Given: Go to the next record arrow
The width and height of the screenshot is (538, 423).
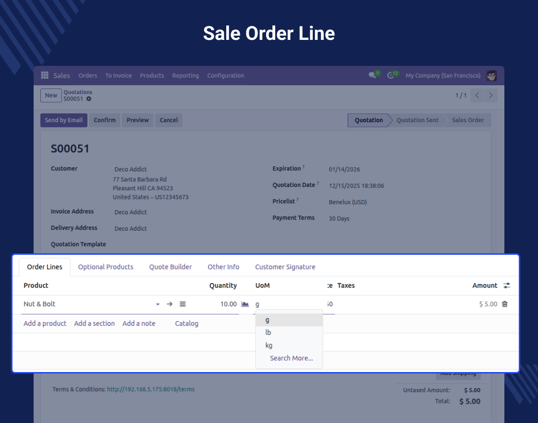Looking at the screenshot, I should point(490,96).
